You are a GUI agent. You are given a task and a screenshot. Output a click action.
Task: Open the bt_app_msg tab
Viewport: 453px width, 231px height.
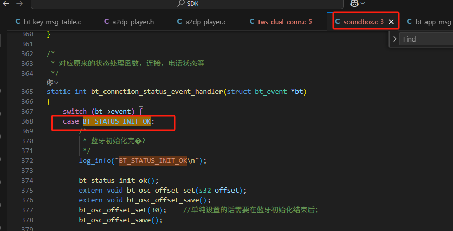[429, 22]
